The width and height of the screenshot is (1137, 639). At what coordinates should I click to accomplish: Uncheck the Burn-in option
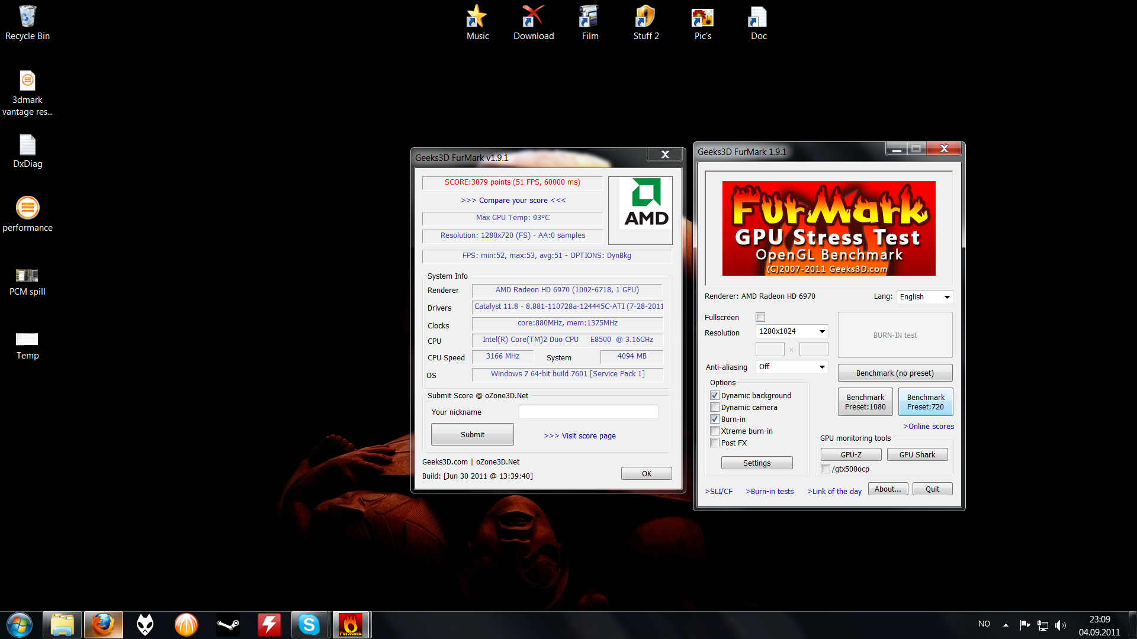pyautogui.click(x=715, y=419)
